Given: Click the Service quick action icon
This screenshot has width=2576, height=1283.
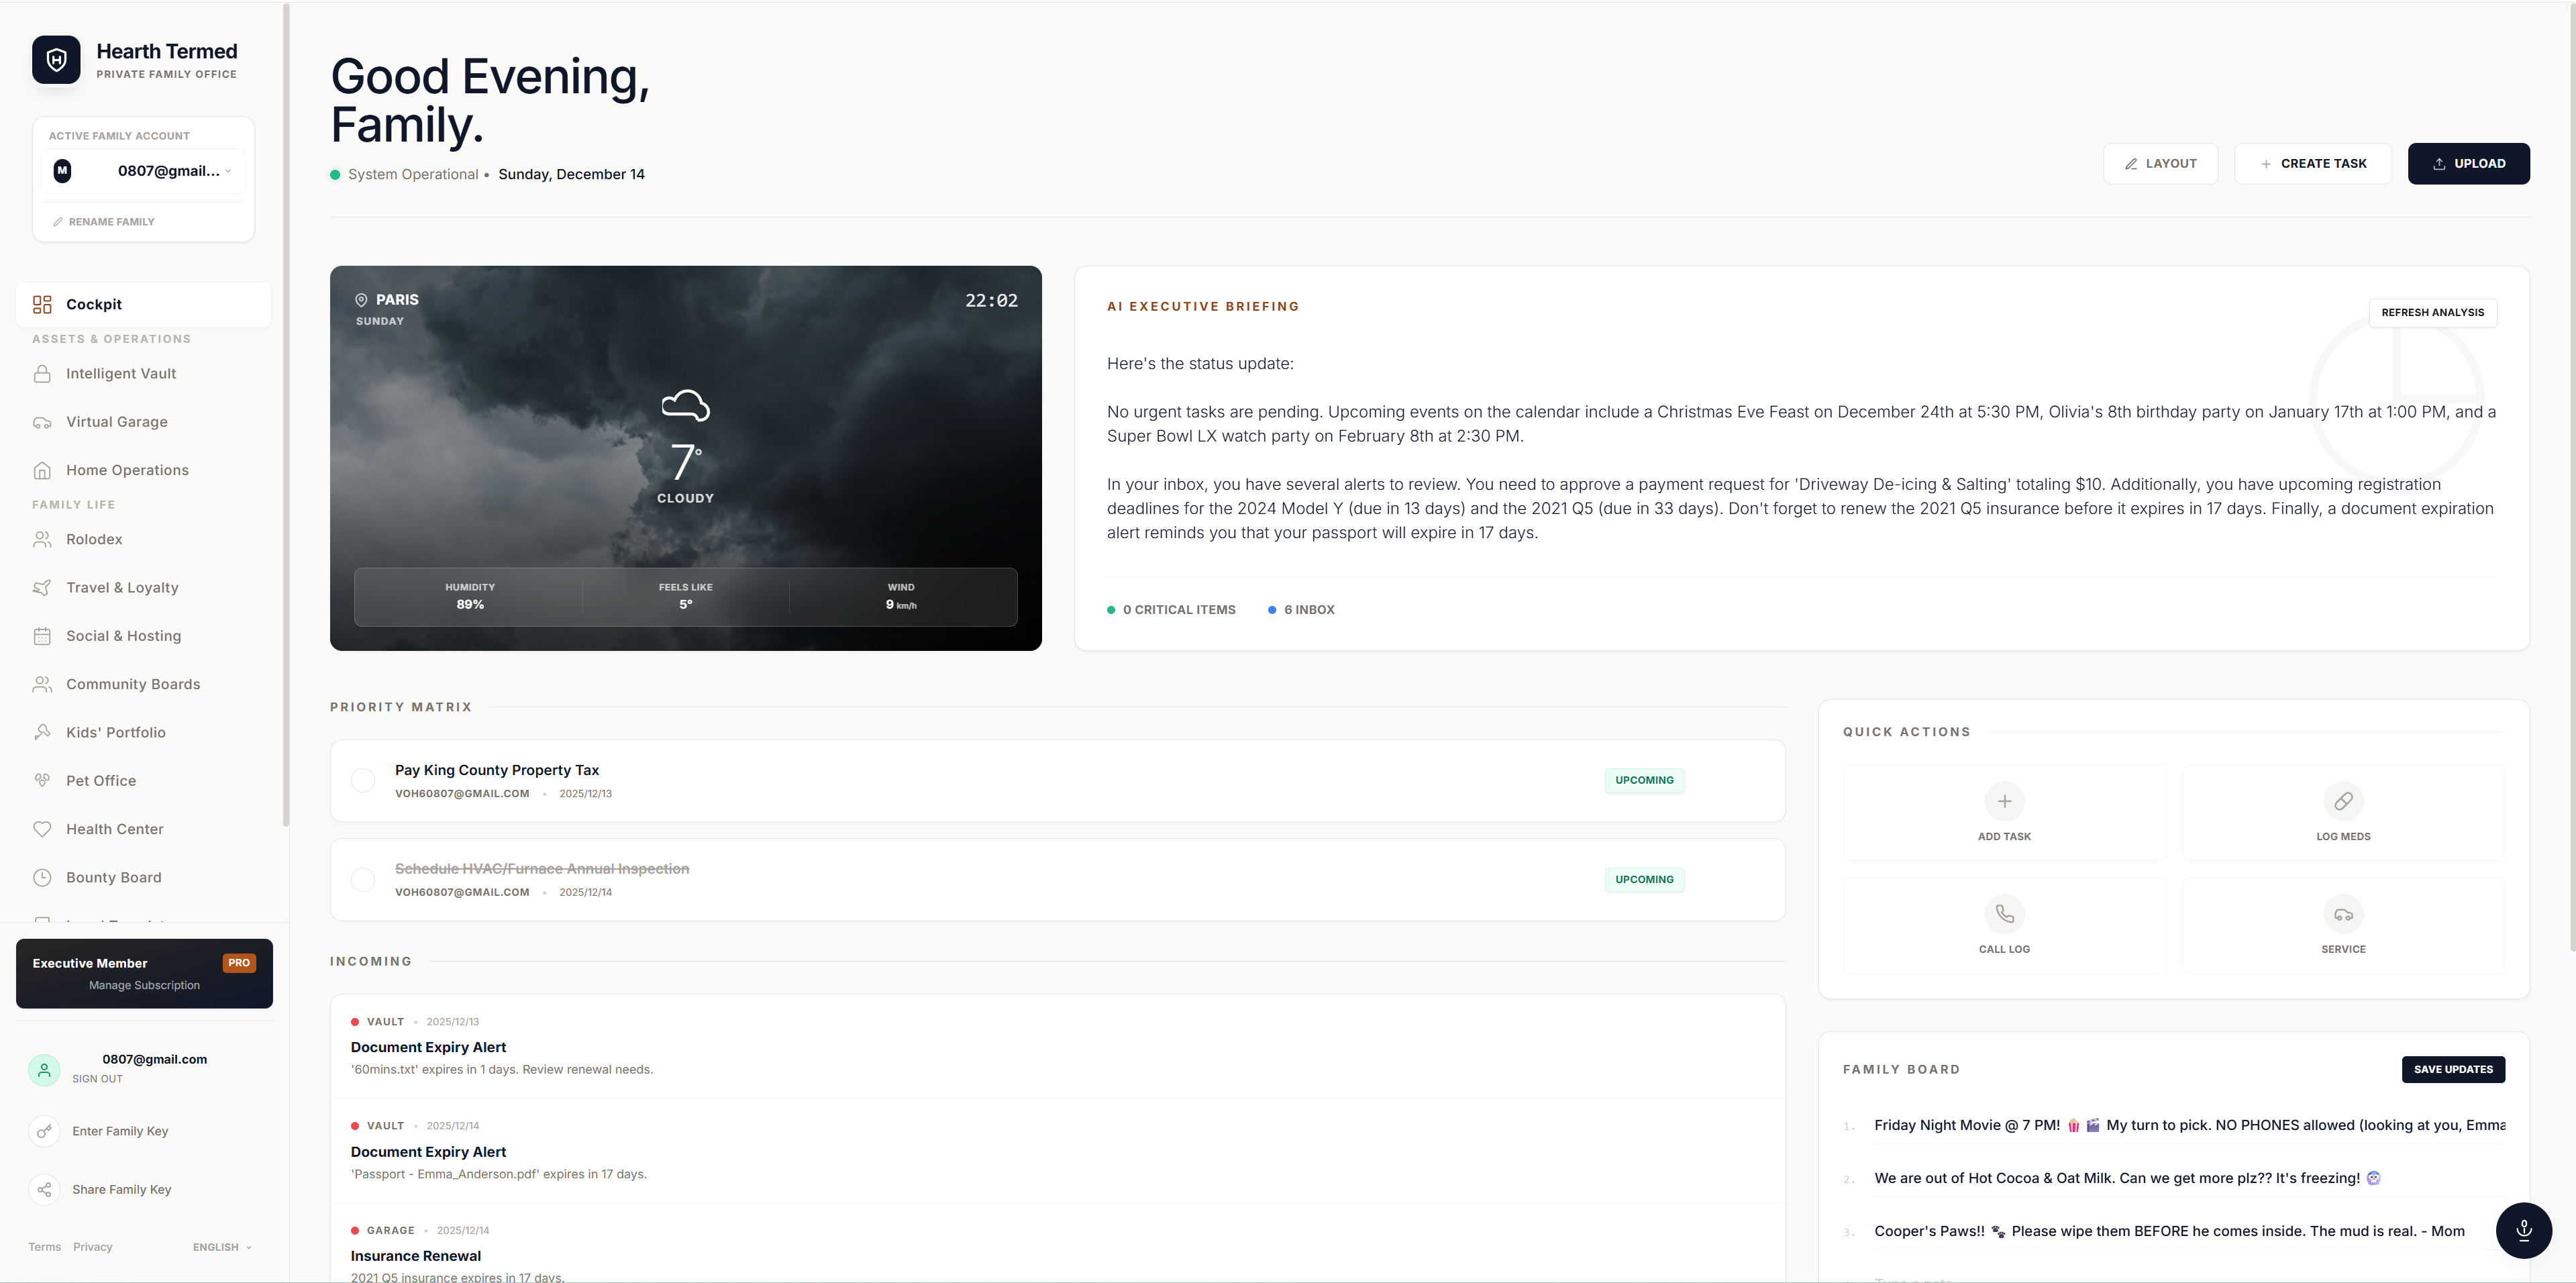Looking at the screenshot, I should coord(2343,913).
